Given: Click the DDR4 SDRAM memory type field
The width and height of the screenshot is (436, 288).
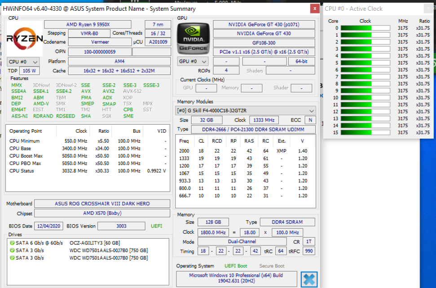Looking at the screenshot, I should (x=287, y=222).
